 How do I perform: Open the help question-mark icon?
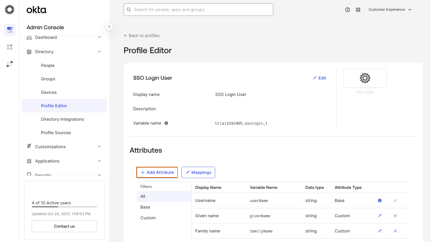[347, 10]
